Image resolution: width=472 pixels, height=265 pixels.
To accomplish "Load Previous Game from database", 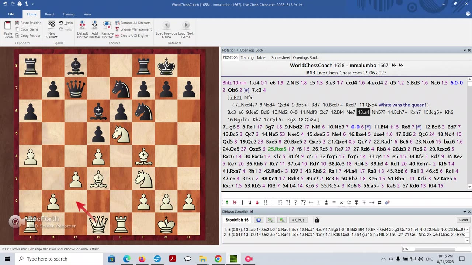I will tap(166, 29).
